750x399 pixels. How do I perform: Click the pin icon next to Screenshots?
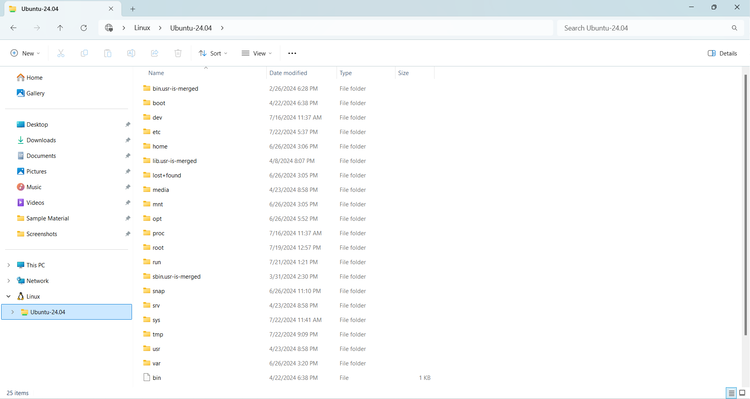[128, 234]
